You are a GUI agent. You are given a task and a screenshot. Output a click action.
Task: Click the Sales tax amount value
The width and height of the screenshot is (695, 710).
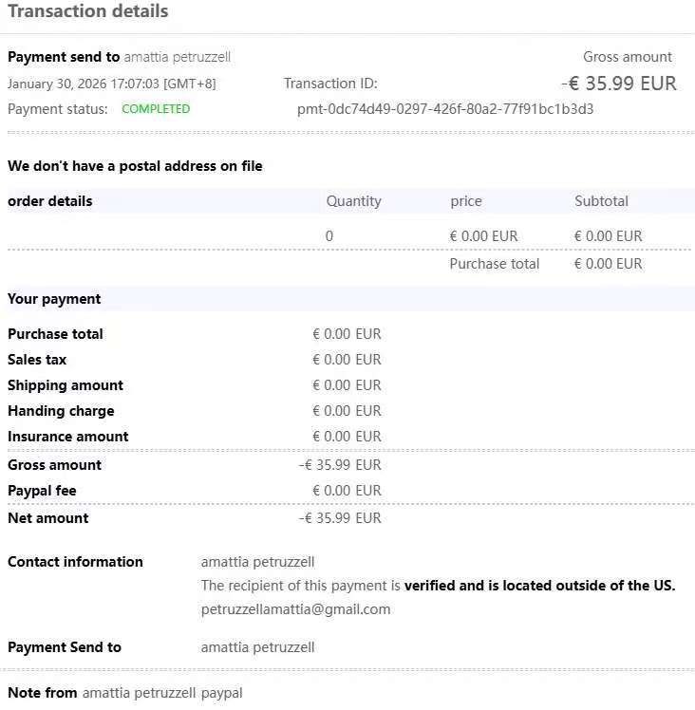coord(347,360)
